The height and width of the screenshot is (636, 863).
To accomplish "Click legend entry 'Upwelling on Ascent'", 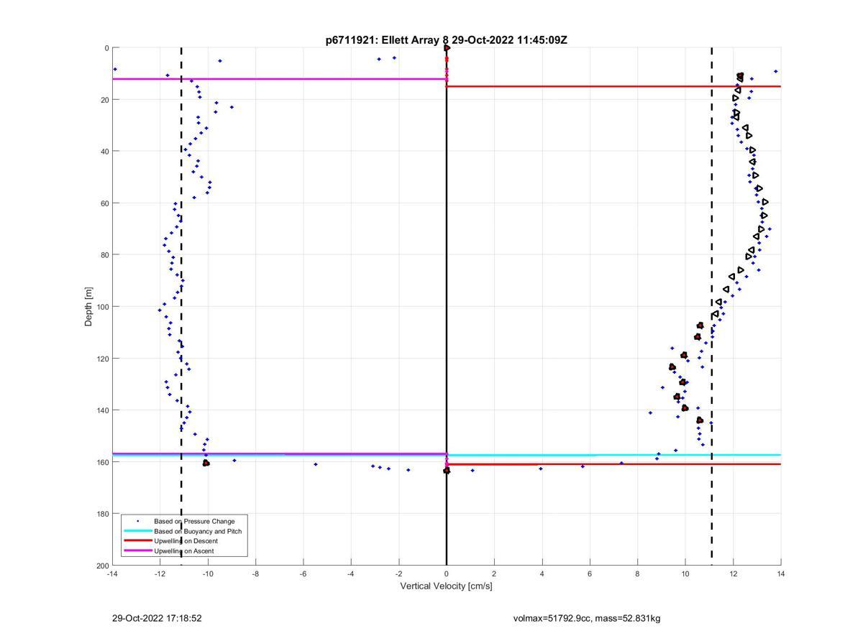I will (183, 551).
